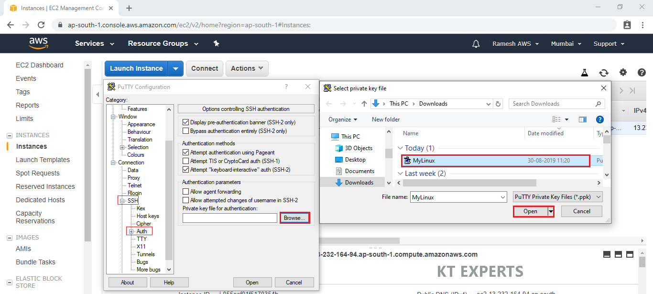Toggle Attempt keyboard-interactive auth checkbox

(x=186, y=170)
